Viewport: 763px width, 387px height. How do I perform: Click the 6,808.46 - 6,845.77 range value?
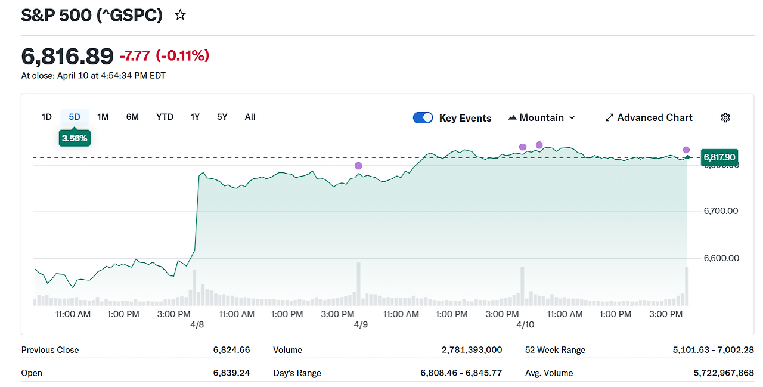461,373
